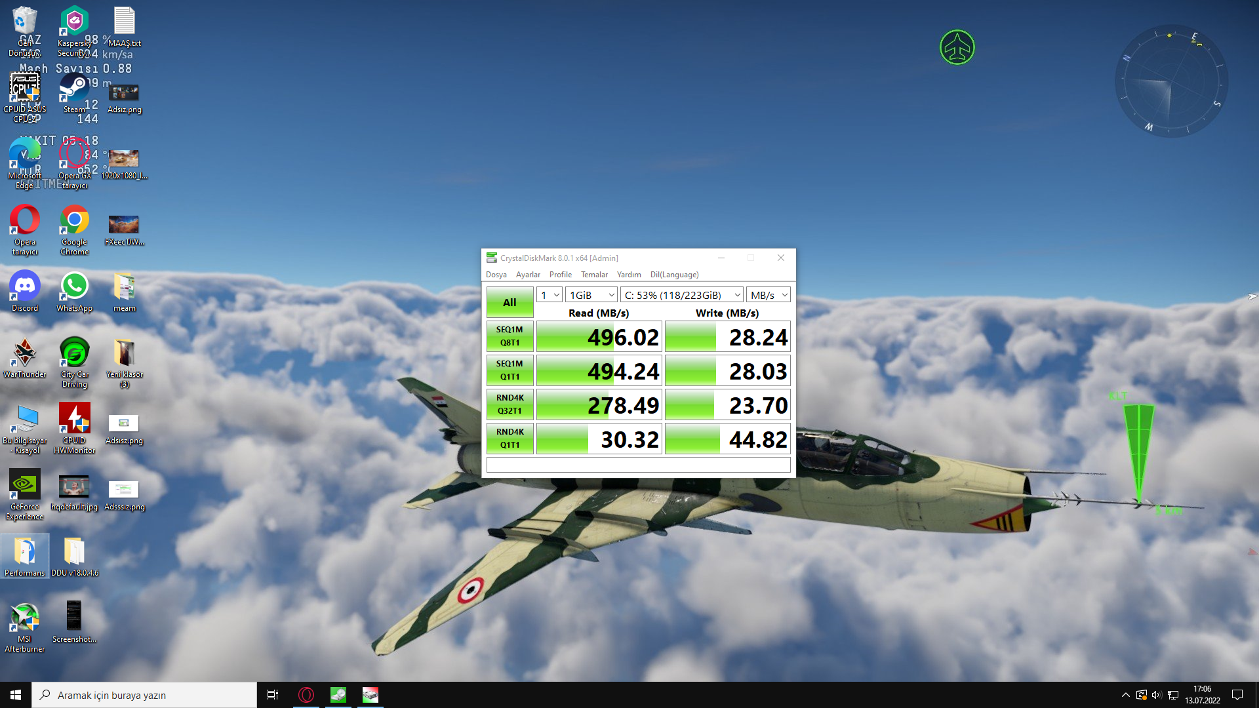Image resolution: width=1259 pixels, height=708 pixels.
Task: Click the All benchmark button
Action: tap(510, 302)
